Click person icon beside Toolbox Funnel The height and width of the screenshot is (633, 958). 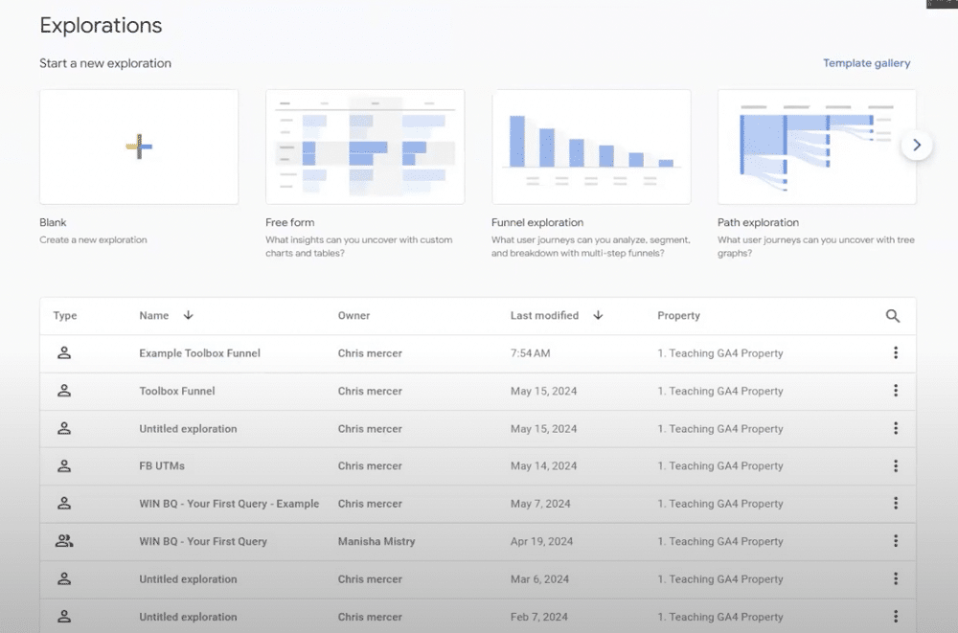click(64, 391)
